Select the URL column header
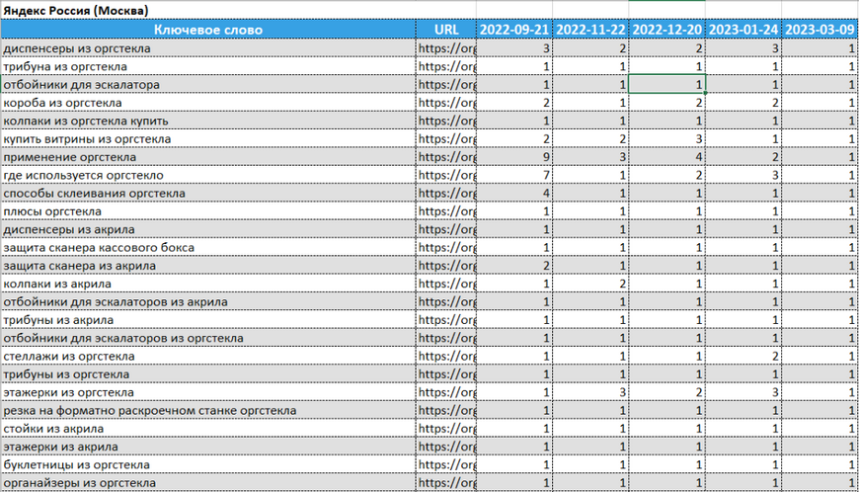The image size is (859, 492). tap(445, 30)
